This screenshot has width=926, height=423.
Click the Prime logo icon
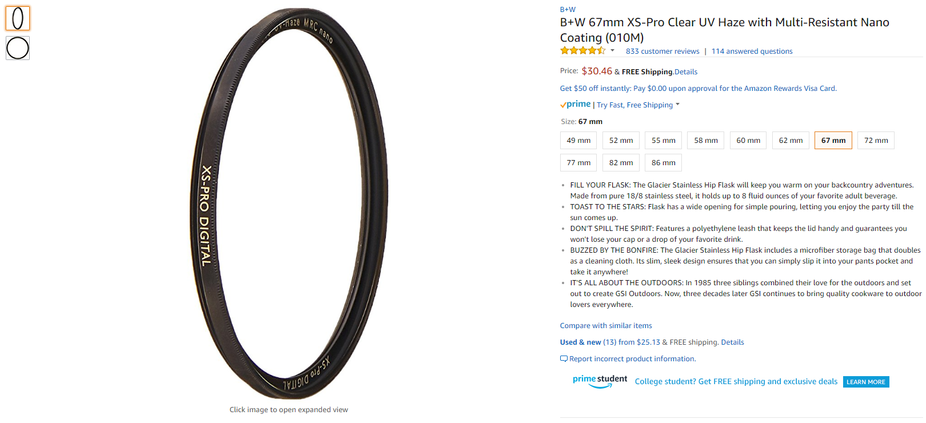click(x=575, y=105)
